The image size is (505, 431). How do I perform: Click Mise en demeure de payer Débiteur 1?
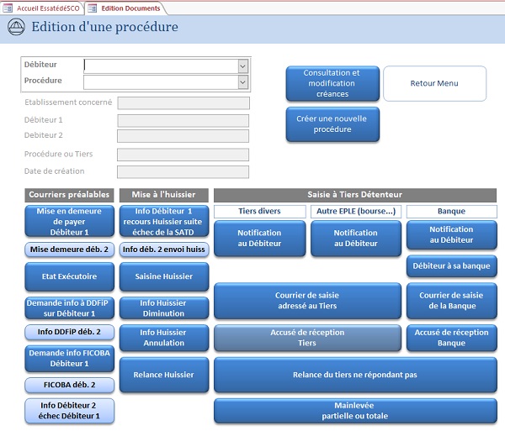(x=69, y=222)
